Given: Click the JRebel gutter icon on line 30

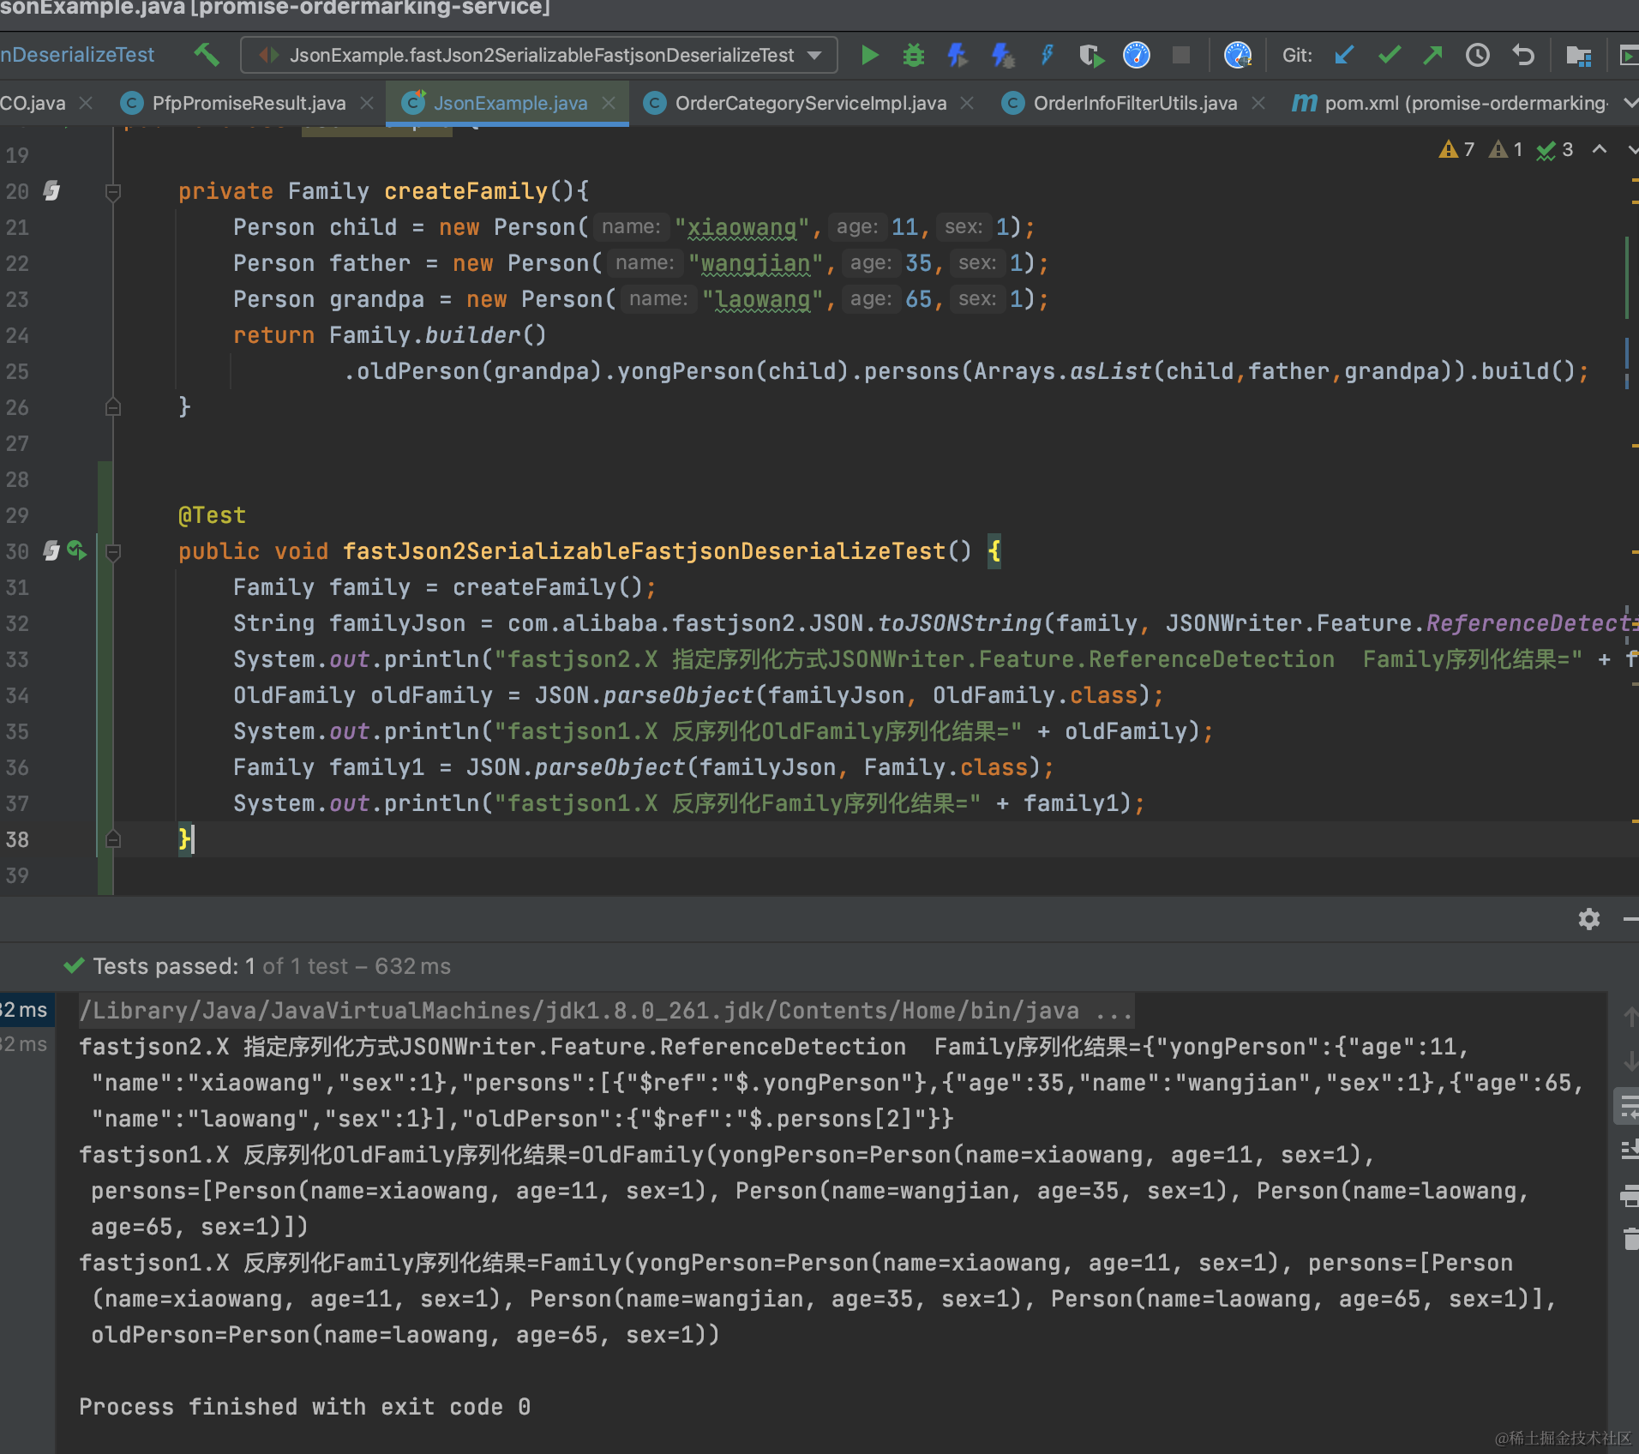Looking at the screenshot, I should click(51, 551).
